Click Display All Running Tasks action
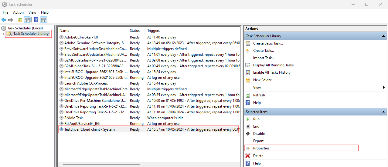Screen dimensions: 388x167 (x=273, y=65)
